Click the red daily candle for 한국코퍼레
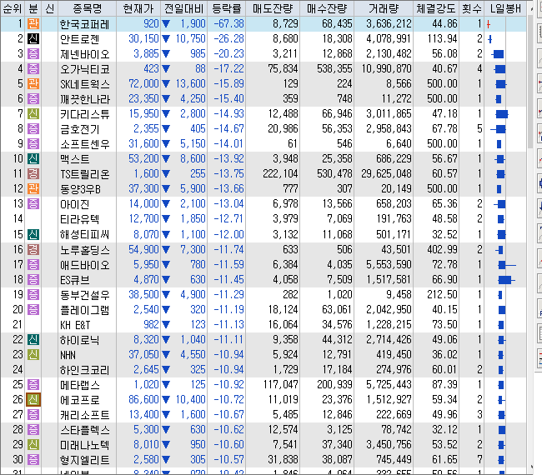 489,24
